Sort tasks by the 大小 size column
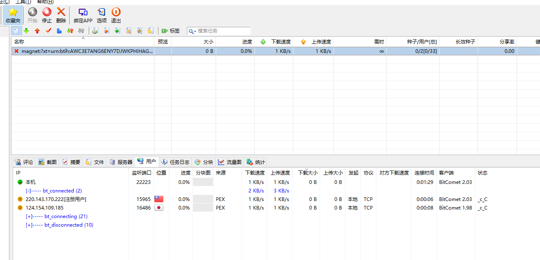This screenshot has width=540, height=260. (193, 42)
